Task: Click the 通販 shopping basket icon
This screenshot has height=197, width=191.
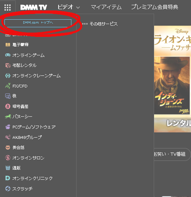Action: click(x=8, y=168)
